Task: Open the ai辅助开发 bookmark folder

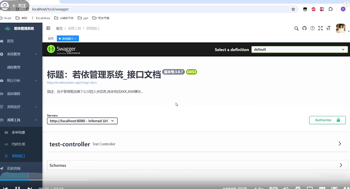Action: tap(64, 18)
